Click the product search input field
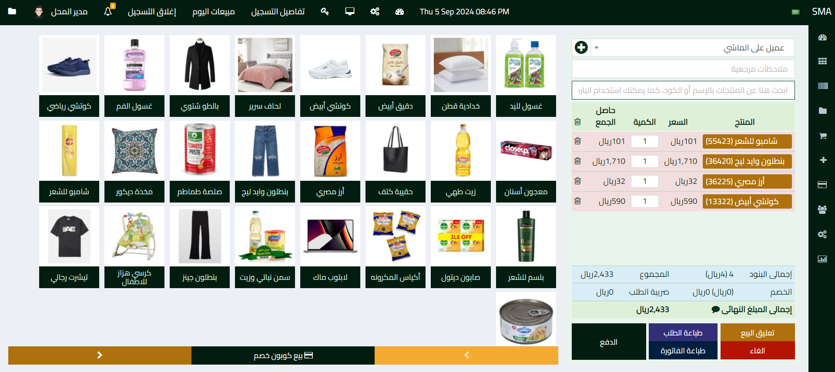The height and width of the screenshot is (372, 835). (683, 90)
